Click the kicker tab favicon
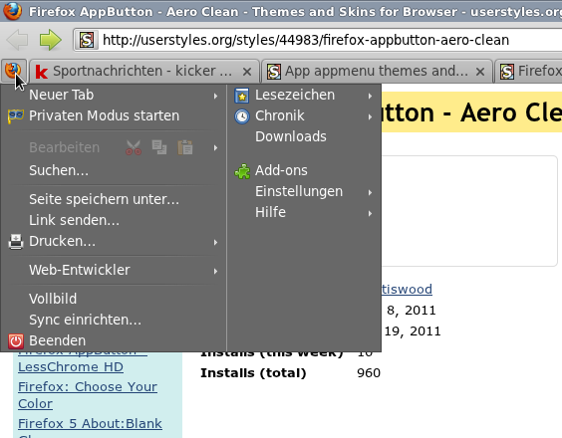 click(x=42, y=72)
